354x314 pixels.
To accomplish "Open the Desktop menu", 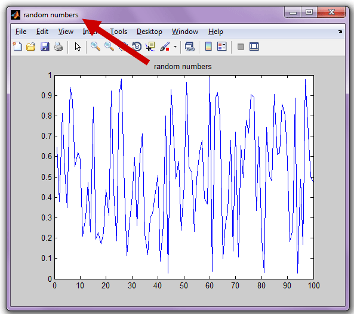I will point(149,32).
